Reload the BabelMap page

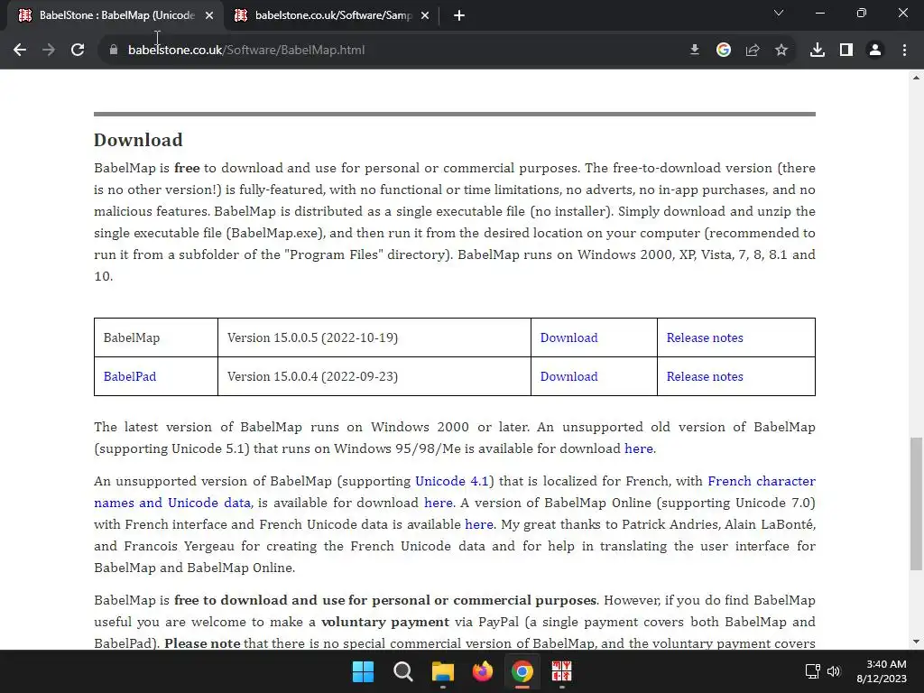coord(78,51)
